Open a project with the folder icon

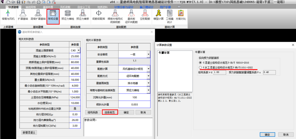13,2
